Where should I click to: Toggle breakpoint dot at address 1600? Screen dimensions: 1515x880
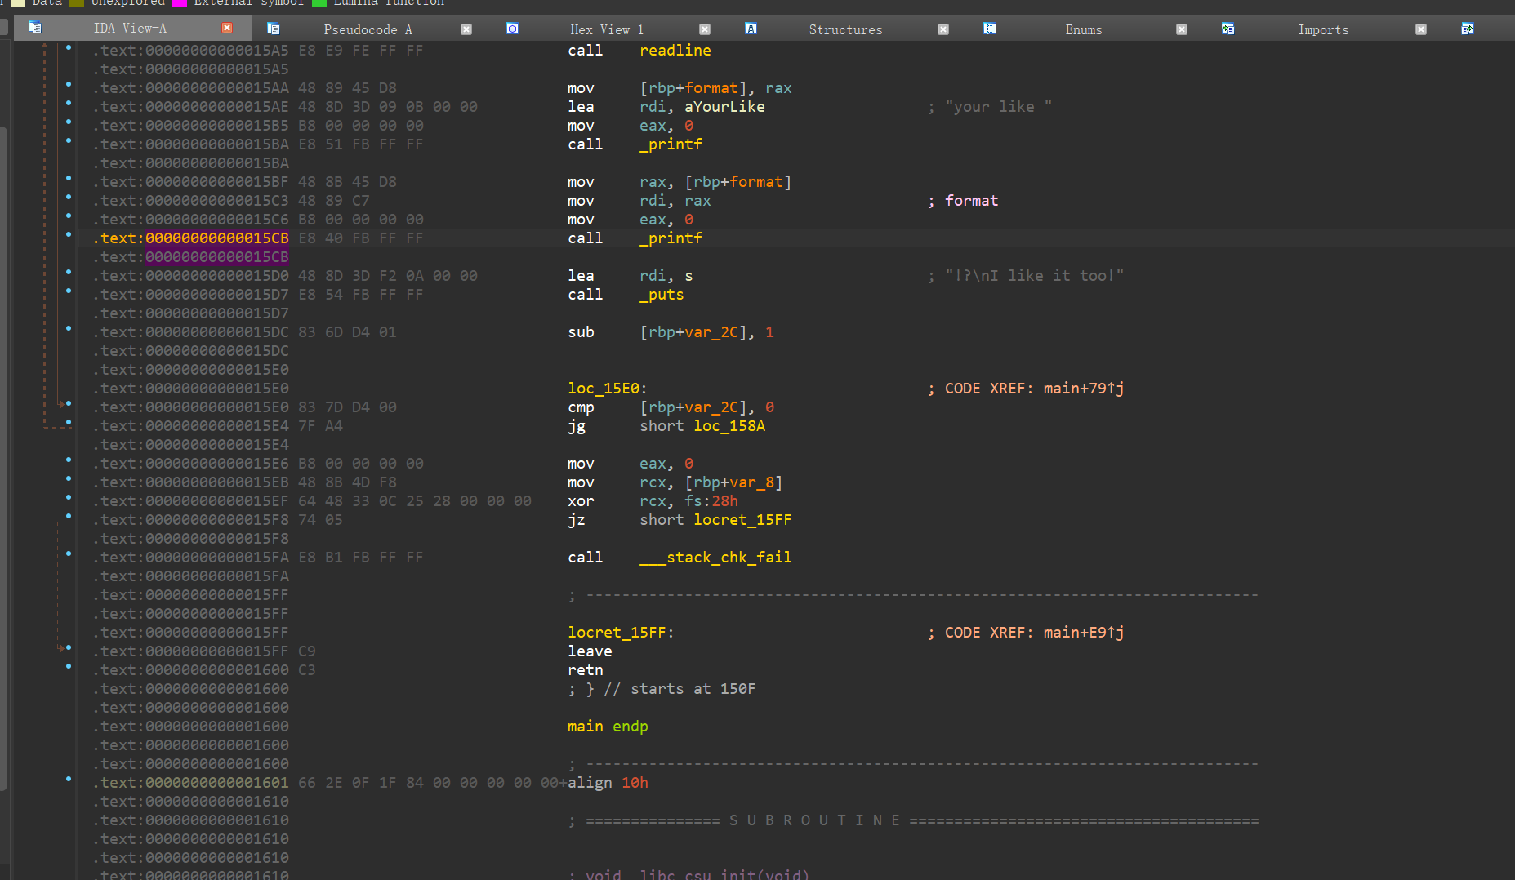click(x=69, y=666)
